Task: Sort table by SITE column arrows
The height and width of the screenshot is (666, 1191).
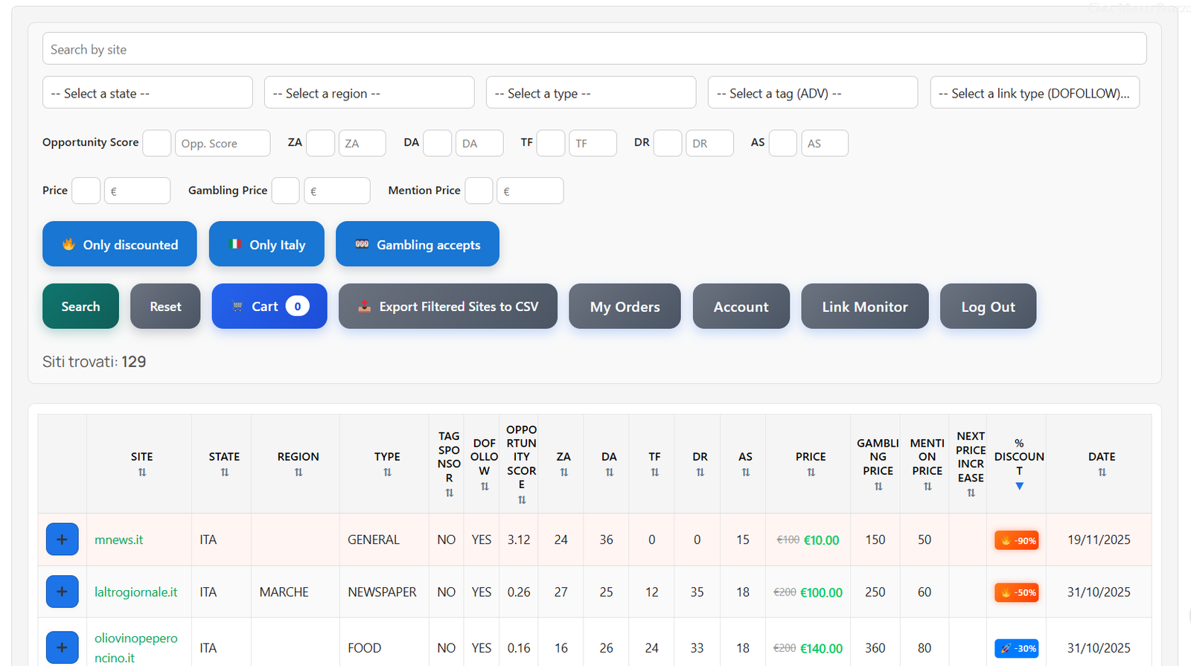Action: [x=141, y=473]
